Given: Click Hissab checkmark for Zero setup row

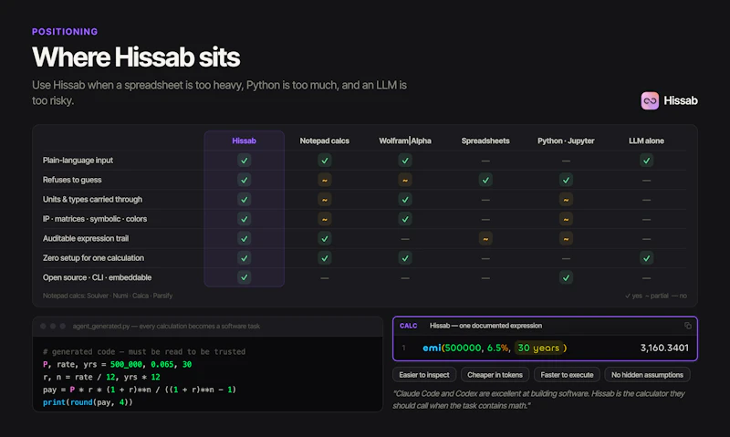Looking at the screenshot, I should (244, 258).
